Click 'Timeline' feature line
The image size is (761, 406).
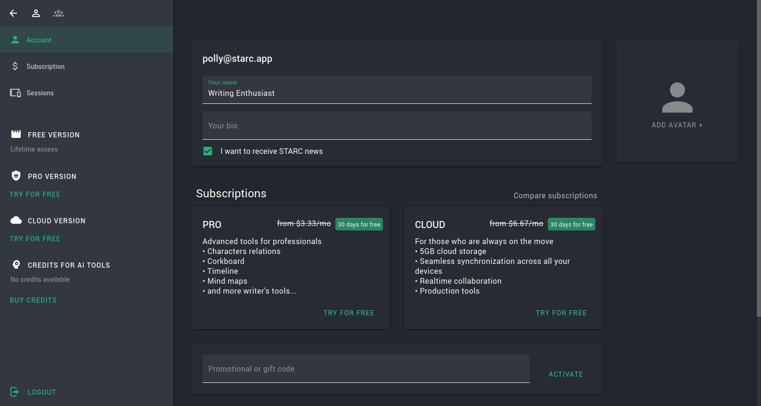pos(220,271)
